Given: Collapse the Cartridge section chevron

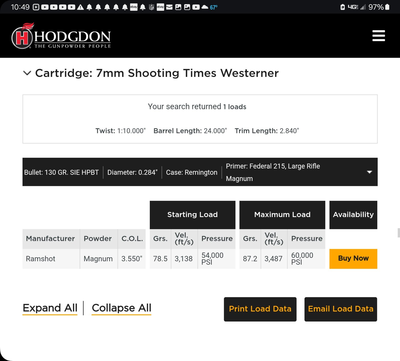Looking at the screenshot, I should point(27,73).
